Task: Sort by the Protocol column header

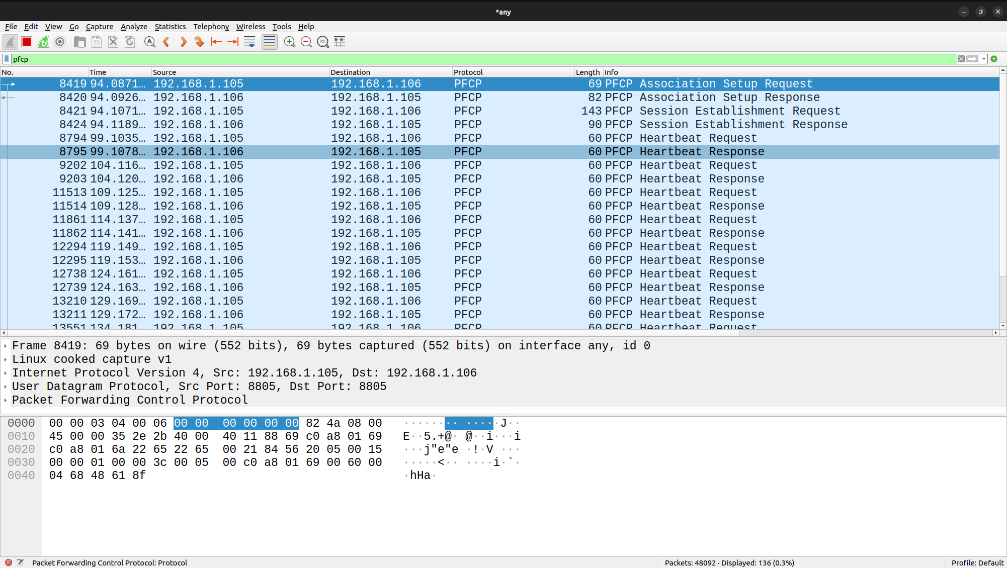Action: [513, 72]
